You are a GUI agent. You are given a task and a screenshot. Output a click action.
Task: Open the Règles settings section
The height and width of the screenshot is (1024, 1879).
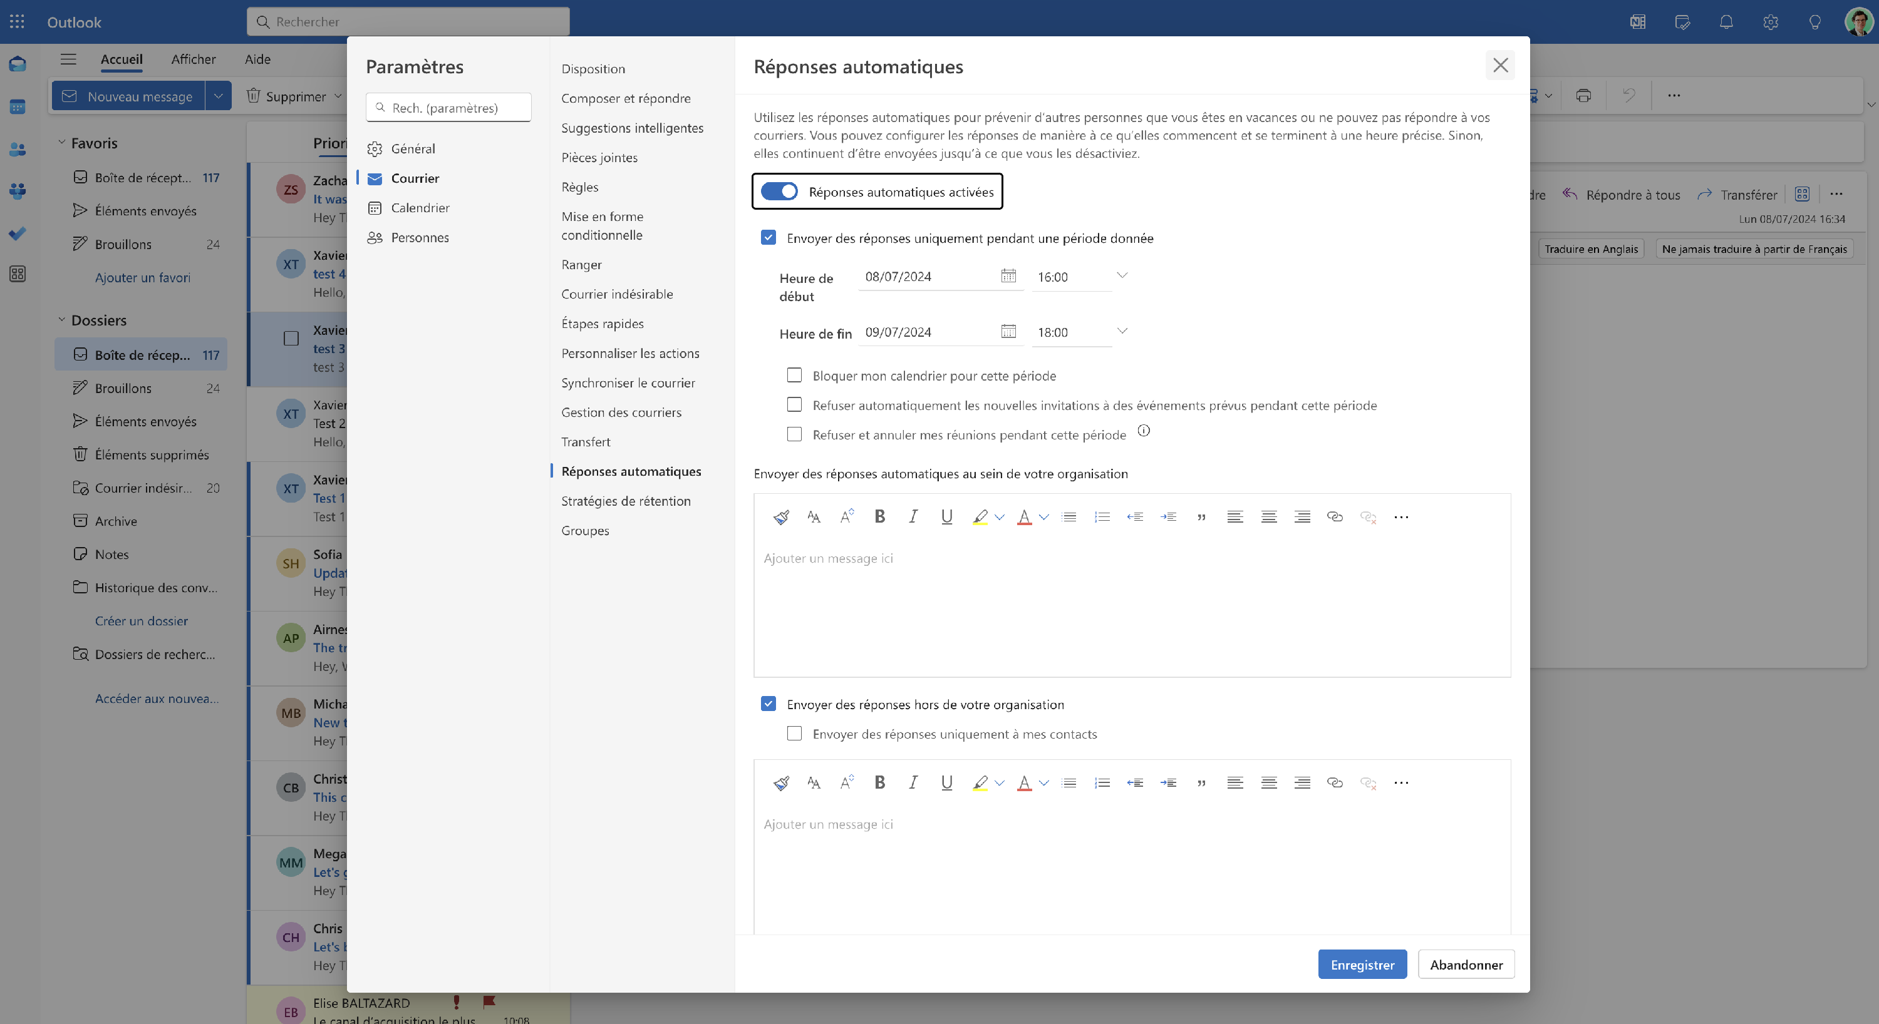tap(580, 187)
